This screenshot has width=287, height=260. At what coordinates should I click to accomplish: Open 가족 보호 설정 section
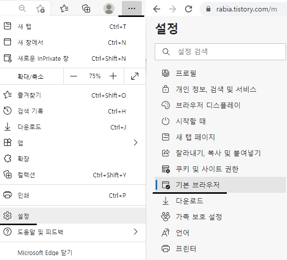(220, 217)
